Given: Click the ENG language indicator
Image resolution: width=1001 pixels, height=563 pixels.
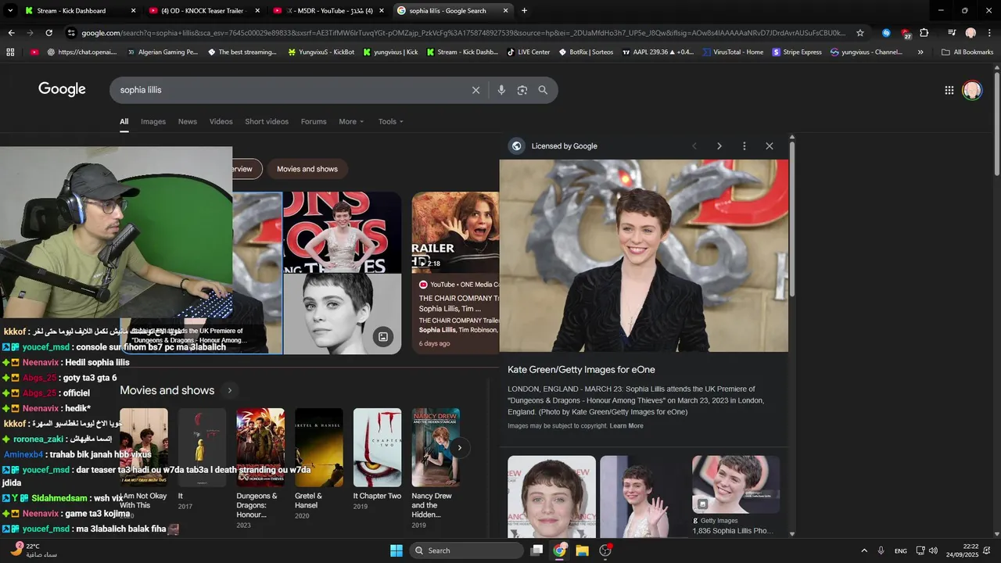Looking at the screenshot, I should pyautogui.click(x=901, y=550).
